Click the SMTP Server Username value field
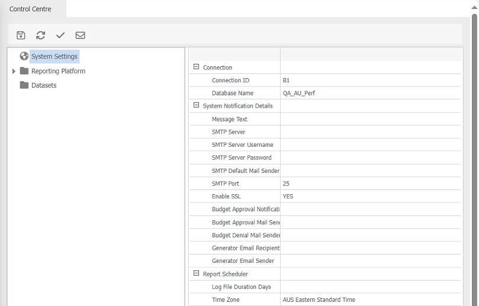The width and height of the screenshot is (479, 306). pyautogui.click(x=370, y=145)
